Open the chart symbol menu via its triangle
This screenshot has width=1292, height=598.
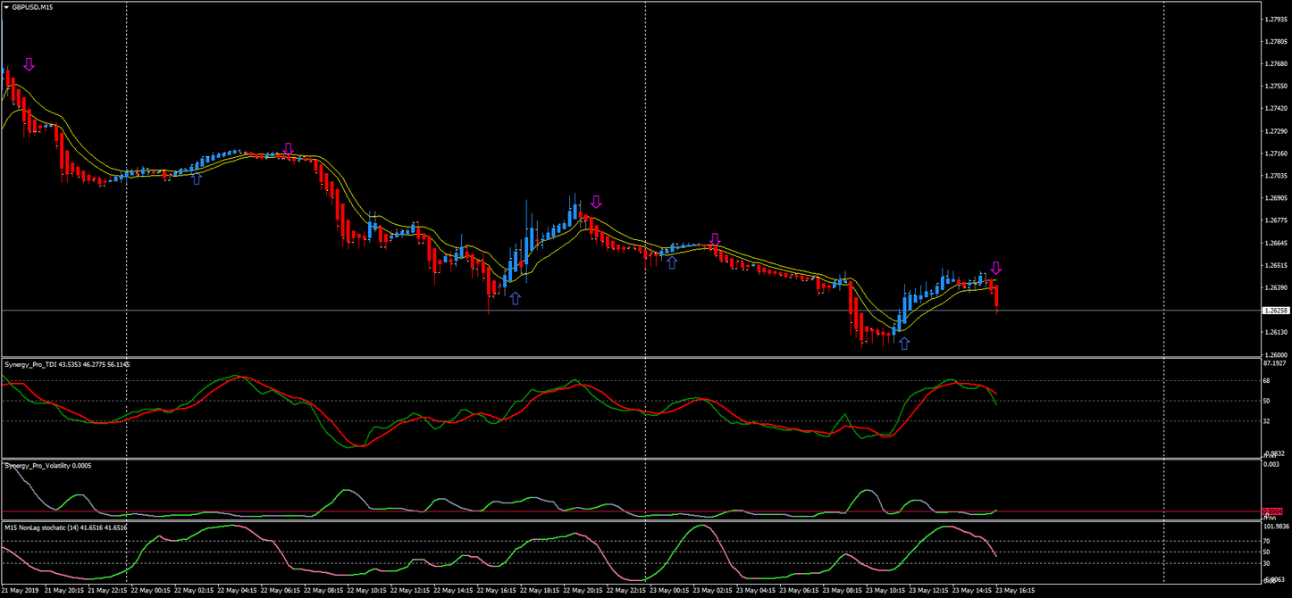(7, 6)
